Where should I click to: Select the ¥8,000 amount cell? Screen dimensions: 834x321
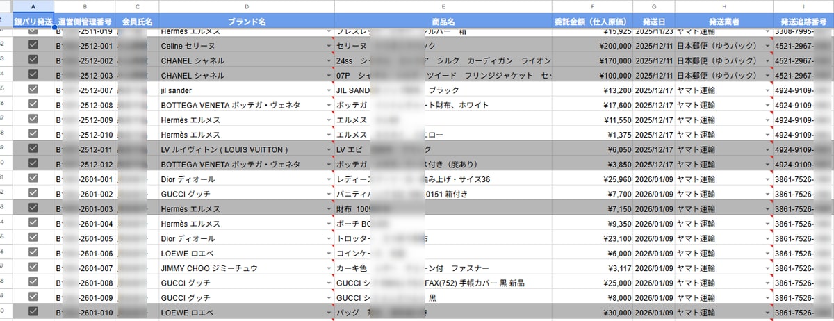(x=592, y=298)
